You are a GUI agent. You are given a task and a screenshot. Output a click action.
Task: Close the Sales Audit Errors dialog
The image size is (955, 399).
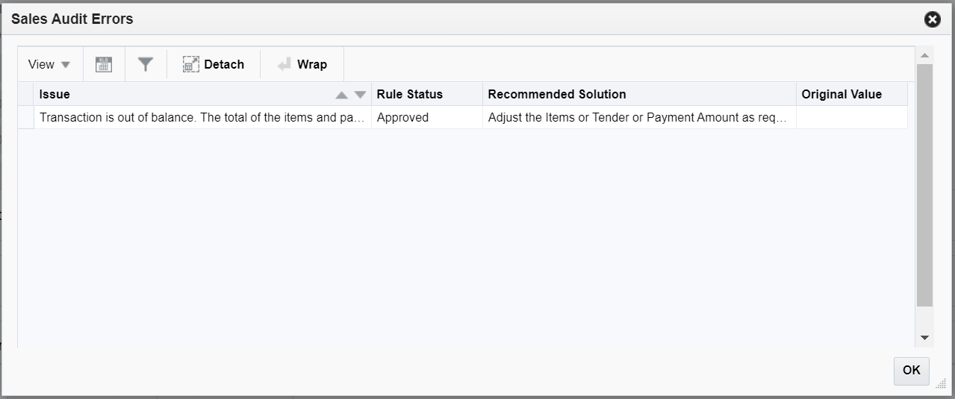[x=932, y=19]
